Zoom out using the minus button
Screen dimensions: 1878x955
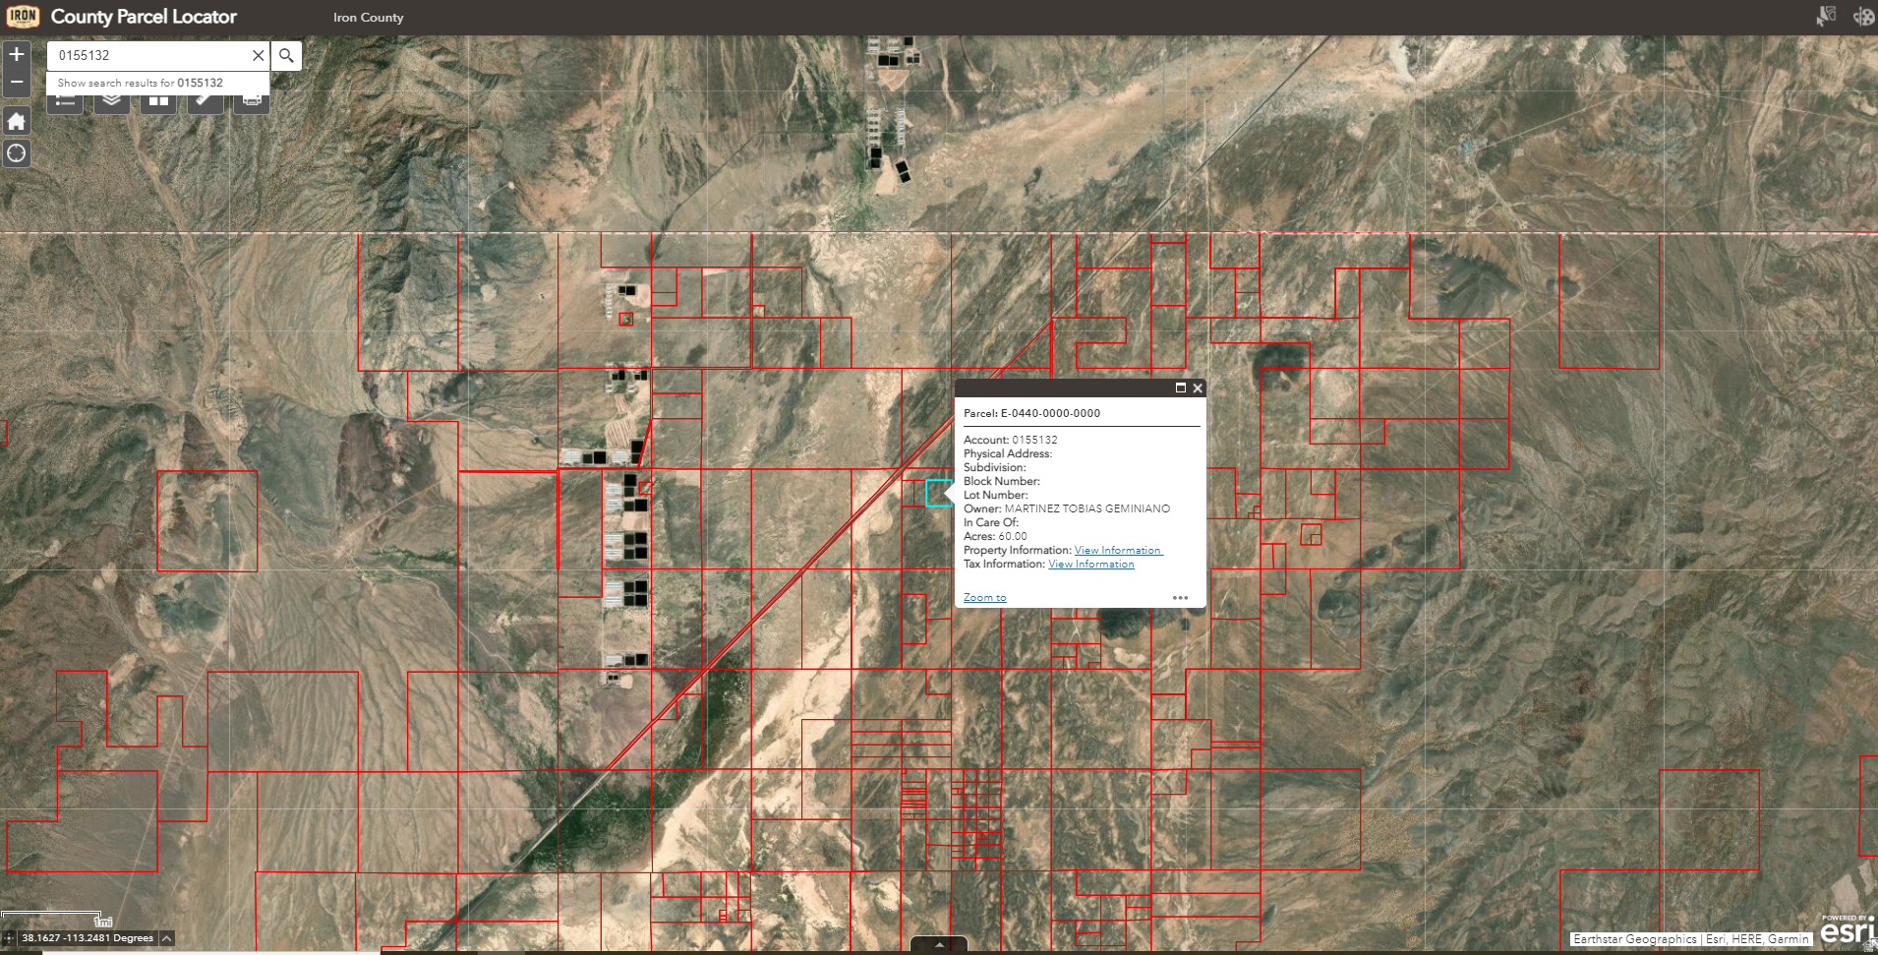[16, 80]
